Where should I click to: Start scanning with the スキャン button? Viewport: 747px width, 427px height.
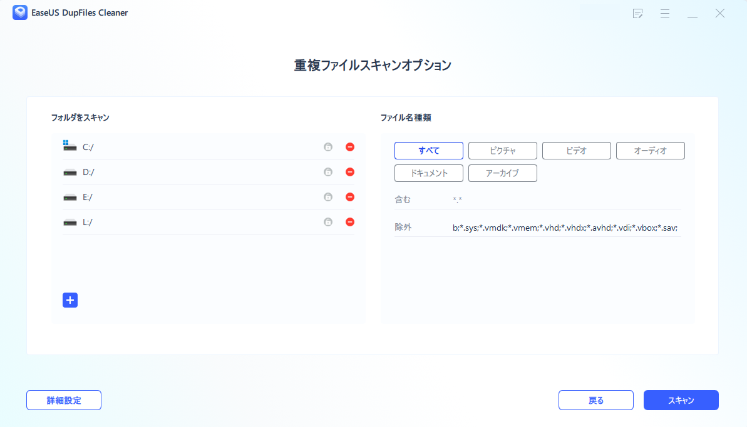click(681, 400)
